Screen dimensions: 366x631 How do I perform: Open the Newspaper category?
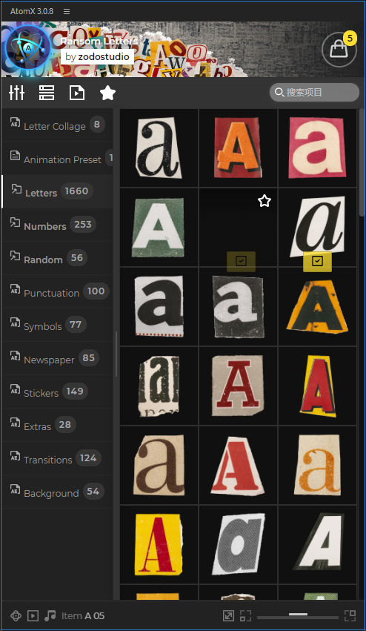57,359
